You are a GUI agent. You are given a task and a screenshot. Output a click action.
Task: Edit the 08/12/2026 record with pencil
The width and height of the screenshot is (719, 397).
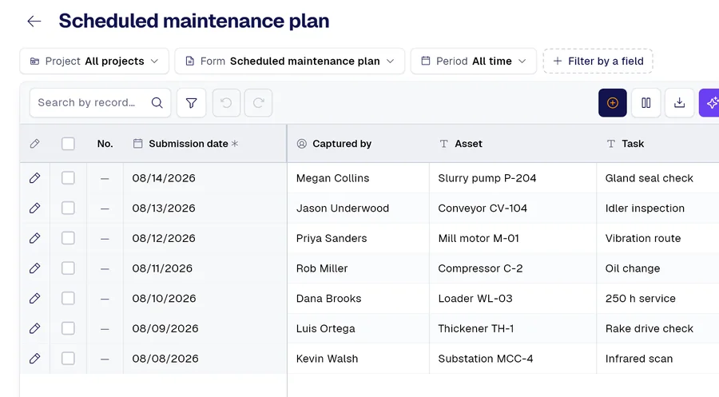point(35,238)
